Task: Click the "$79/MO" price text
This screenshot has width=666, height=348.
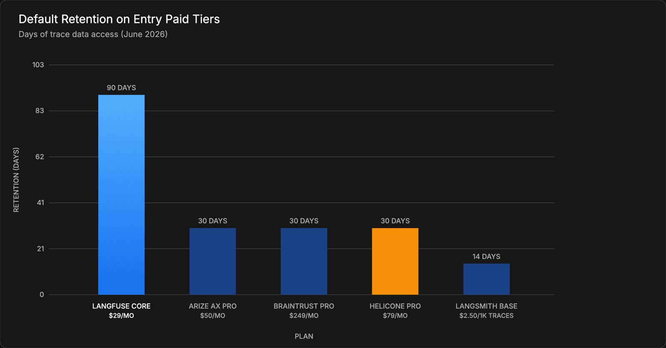Action: [395, 316]
